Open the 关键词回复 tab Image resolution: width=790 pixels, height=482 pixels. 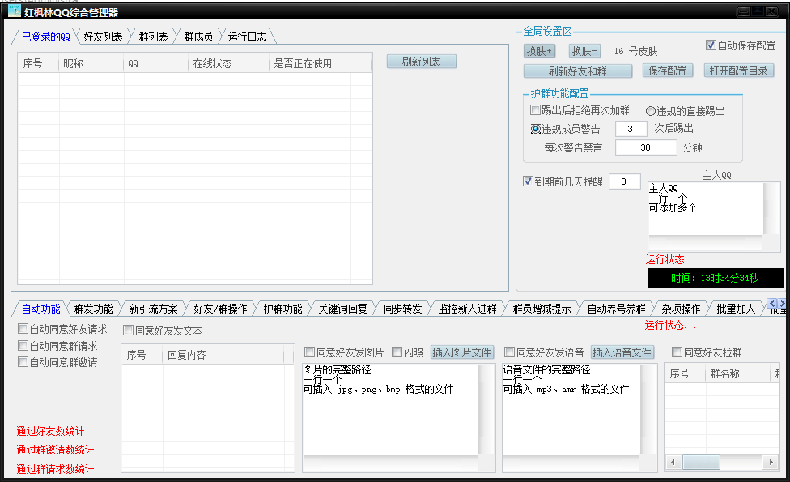pos(342,309)
